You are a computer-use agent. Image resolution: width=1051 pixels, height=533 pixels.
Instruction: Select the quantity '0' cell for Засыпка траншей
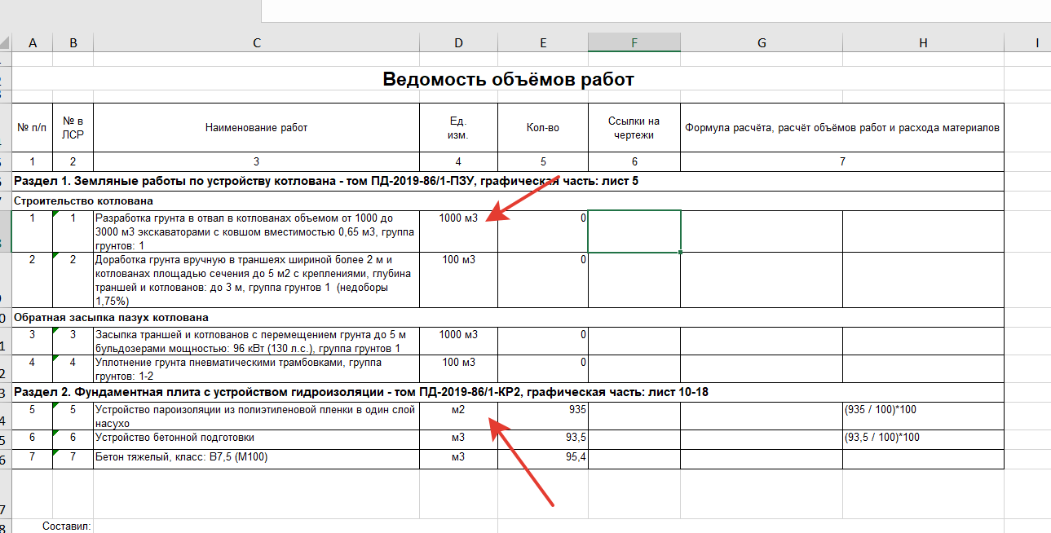click(x=543, y=341)
